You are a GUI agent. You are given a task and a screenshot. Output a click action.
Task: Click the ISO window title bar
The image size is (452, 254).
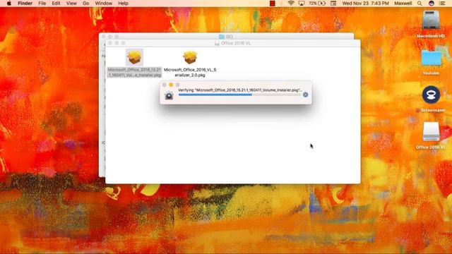[x=226, y=36]
